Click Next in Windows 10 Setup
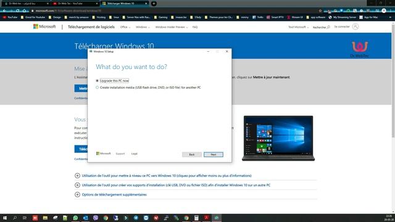 pyautogui.click(x=214, y=154)
